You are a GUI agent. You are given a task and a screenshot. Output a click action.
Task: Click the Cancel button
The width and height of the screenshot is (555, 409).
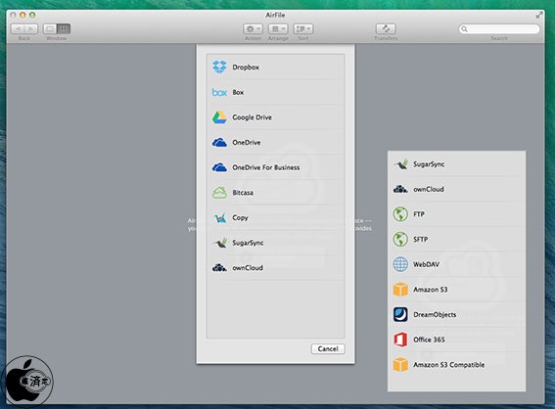[328, 349]
